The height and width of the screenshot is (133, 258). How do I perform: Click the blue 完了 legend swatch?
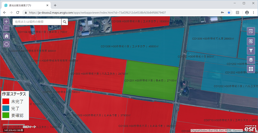[x=6, y=108]
